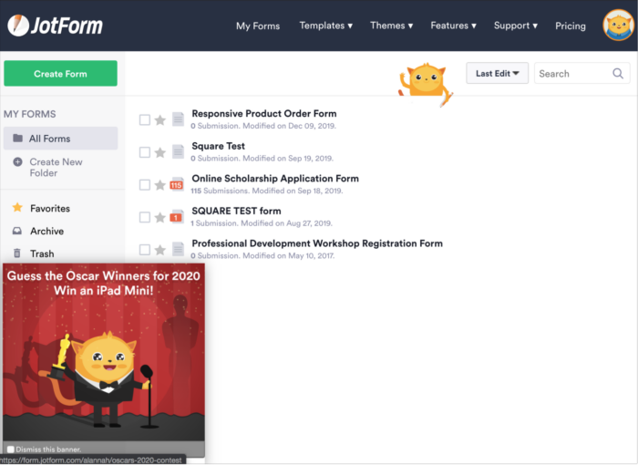Select checkbox for Square Test

point(145,152)
